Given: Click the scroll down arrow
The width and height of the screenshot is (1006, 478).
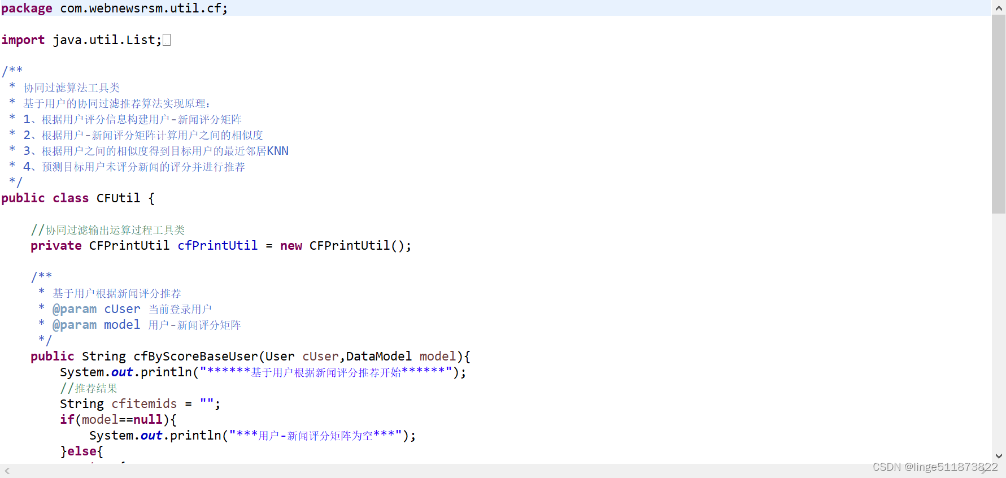Looking at the screenshot, I should [999, 456].
